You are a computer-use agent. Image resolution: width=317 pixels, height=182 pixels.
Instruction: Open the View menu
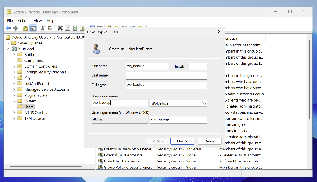[38, 20]
